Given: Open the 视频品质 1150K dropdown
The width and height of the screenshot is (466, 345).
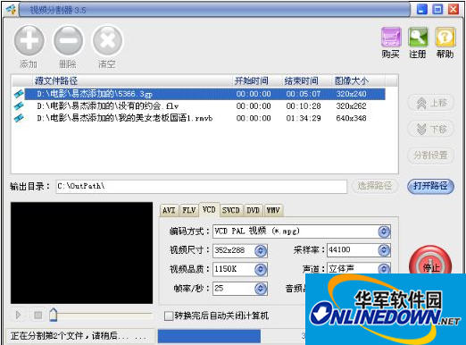Looking at the screenshot, I should (261, 269).
